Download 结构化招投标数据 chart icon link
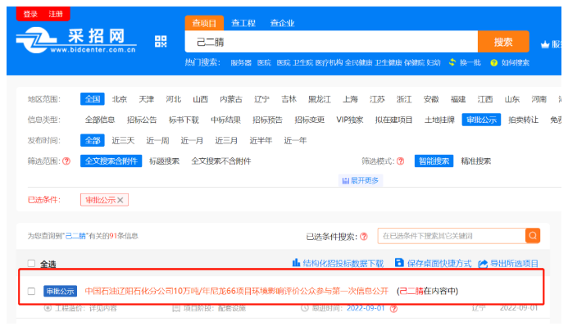568x331 pixels. (297, 263)
